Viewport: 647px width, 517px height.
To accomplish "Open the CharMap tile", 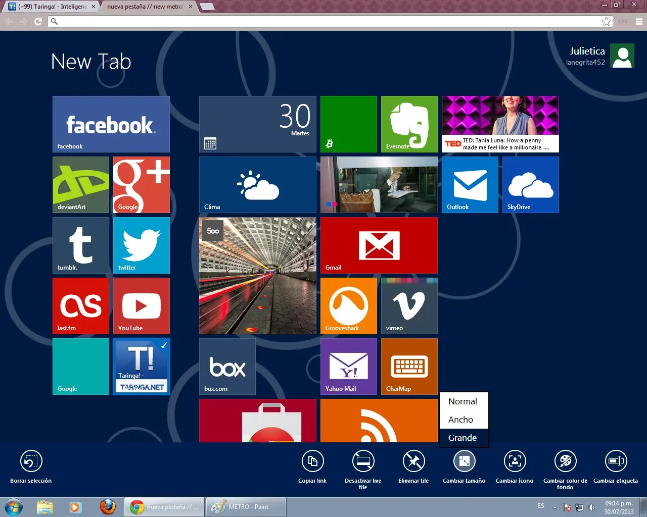I will point(409,367).
